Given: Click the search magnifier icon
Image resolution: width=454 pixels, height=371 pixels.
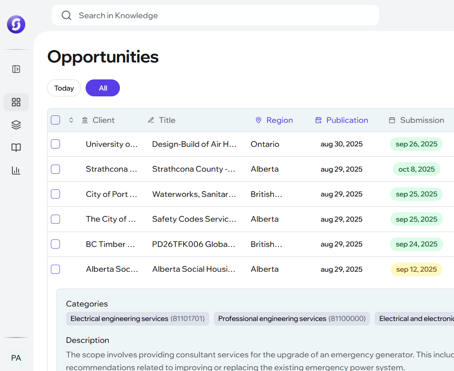Looking at the screenshot, I should click(x=66, y=15).
